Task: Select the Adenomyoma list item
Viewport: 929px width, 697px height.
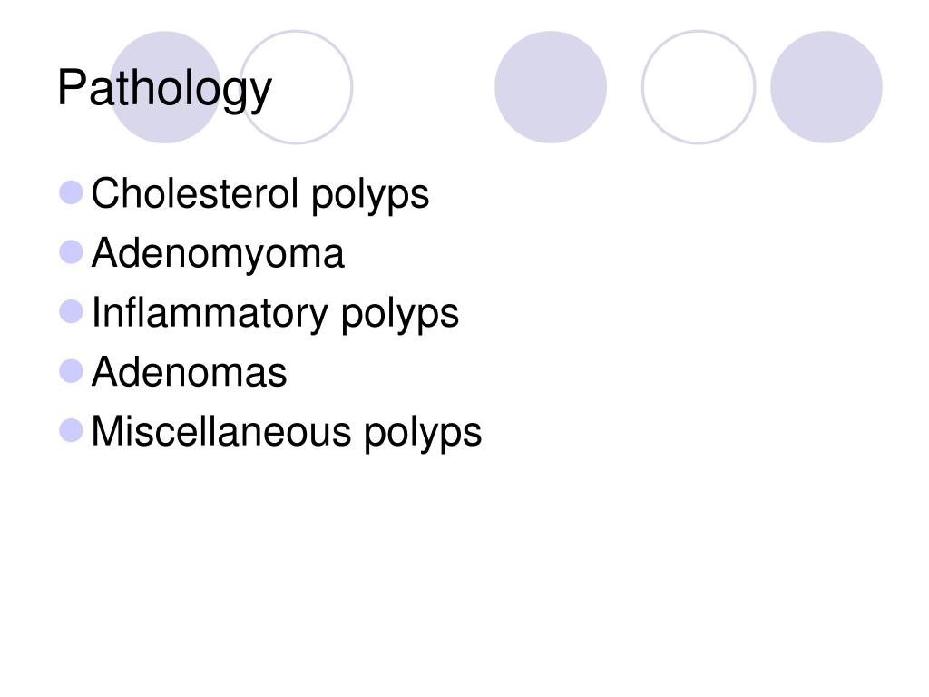Action: pos(218,255)
